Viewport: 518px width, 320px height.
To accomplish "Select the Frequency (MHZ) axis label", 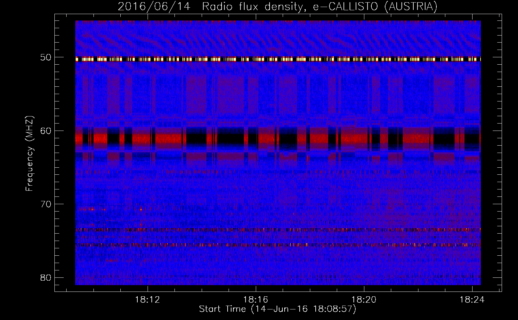I will tap(29, 154).
